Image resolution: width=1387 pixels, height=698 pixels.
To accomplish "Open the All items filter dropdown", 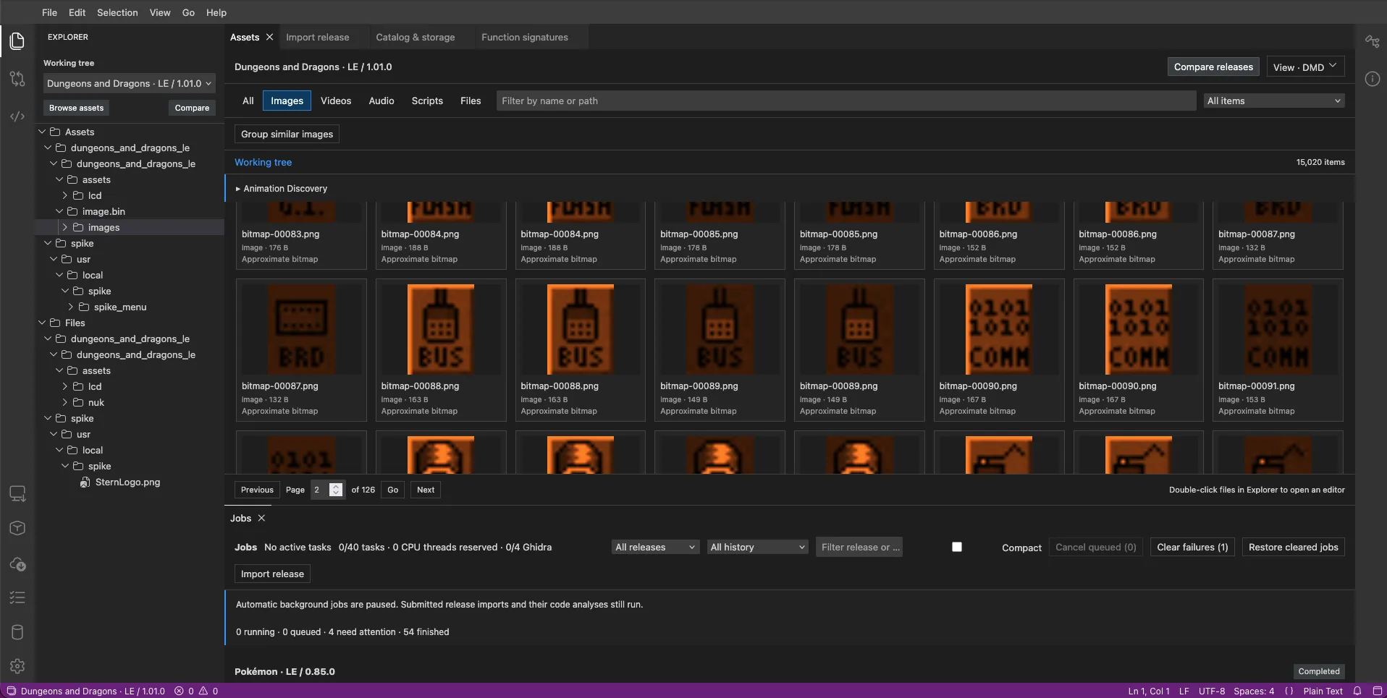I will [1273, 101].
